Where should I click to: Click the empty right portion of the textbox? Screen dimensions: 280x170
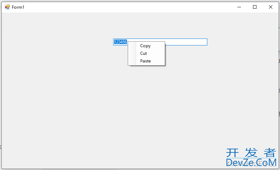click(x=186, y=42)
